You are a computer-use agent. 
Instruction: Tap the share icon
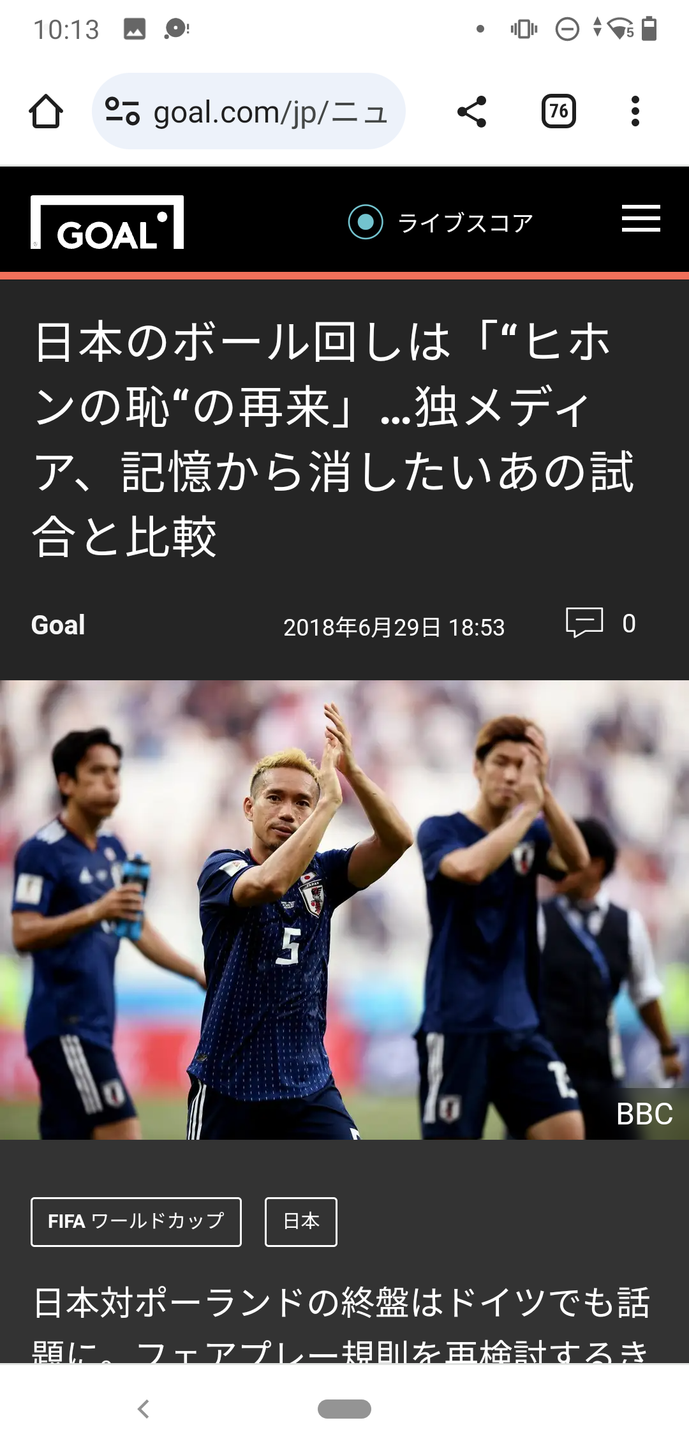(472, 112)
